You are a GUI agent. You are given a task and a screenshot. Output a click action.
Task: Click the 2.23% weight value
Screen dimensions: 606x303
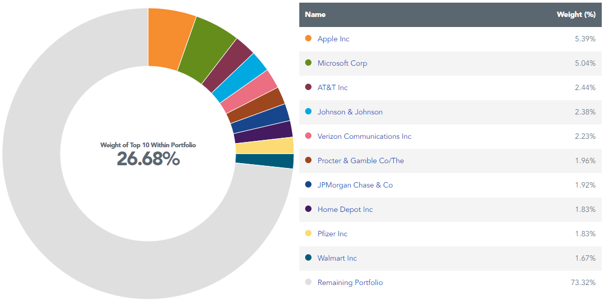pos(585,136)
